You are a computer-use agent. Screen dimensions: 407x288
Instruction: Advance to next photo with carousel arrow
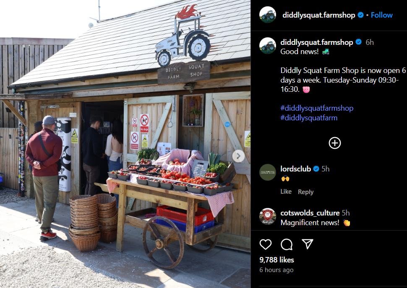pyautogui.click(x=238, y=156)
